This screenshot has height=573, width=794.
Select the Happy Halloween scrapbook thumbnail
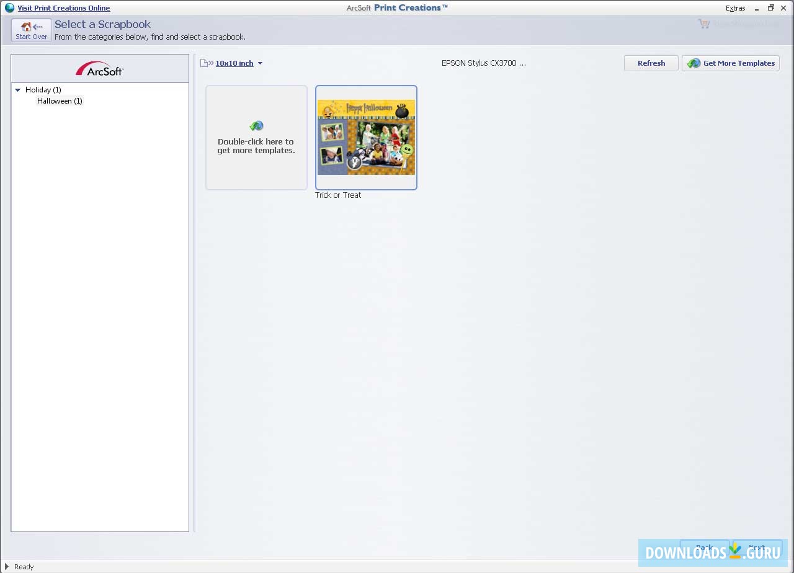[x=367, y=138]
